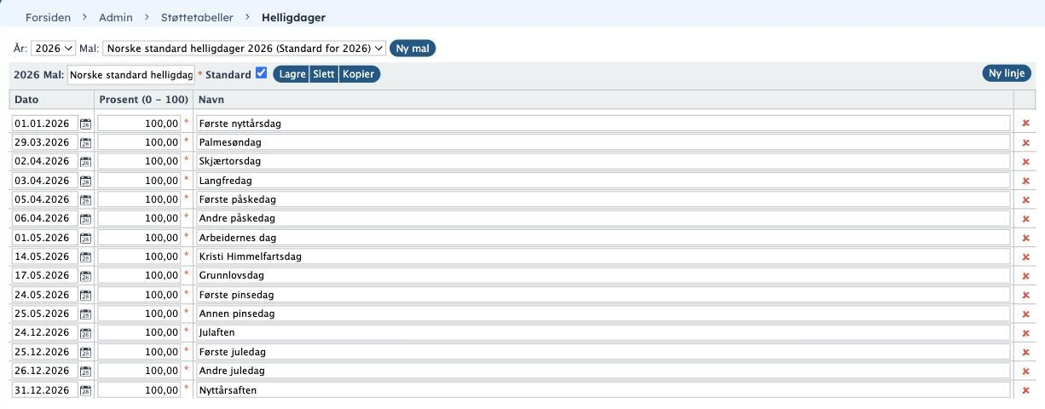The height and width of the screenshot is (409, 1045).
Task: Delete the Palmesøndag row
Action: click(x=1025, y=142)
